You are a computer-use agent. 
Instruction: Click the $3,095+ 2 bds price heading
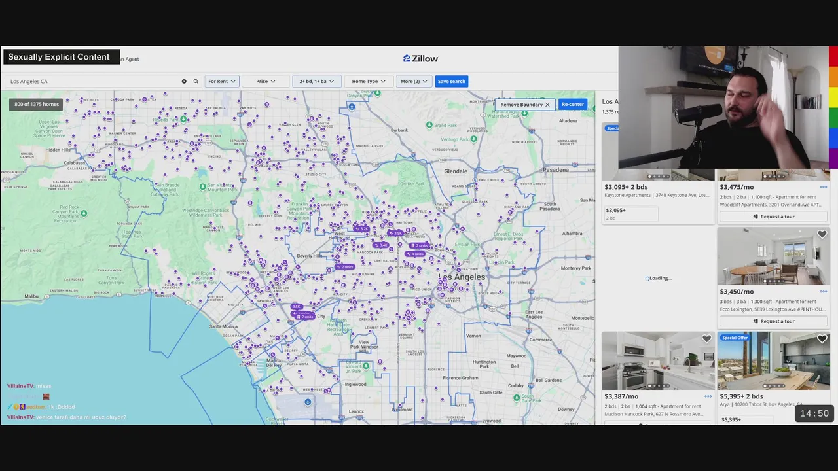pyautogui.click(x=626, y=187)
